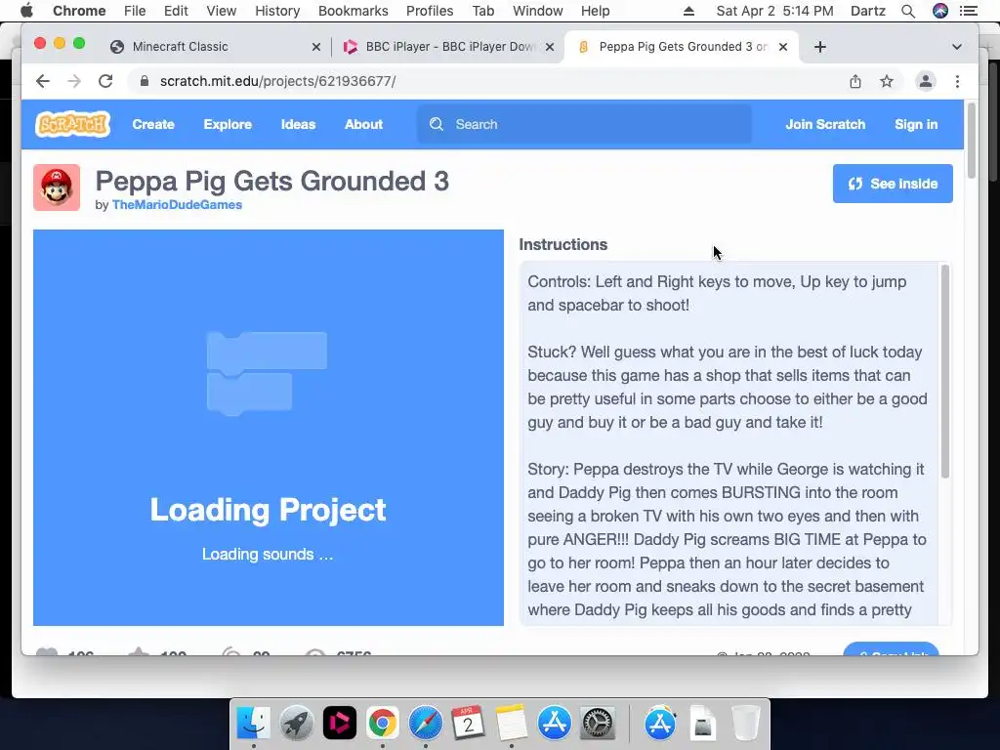This screenshot has width=1000, height=750.
Task: Open Google Chrome from the Dock
Action: coord(382,724)
